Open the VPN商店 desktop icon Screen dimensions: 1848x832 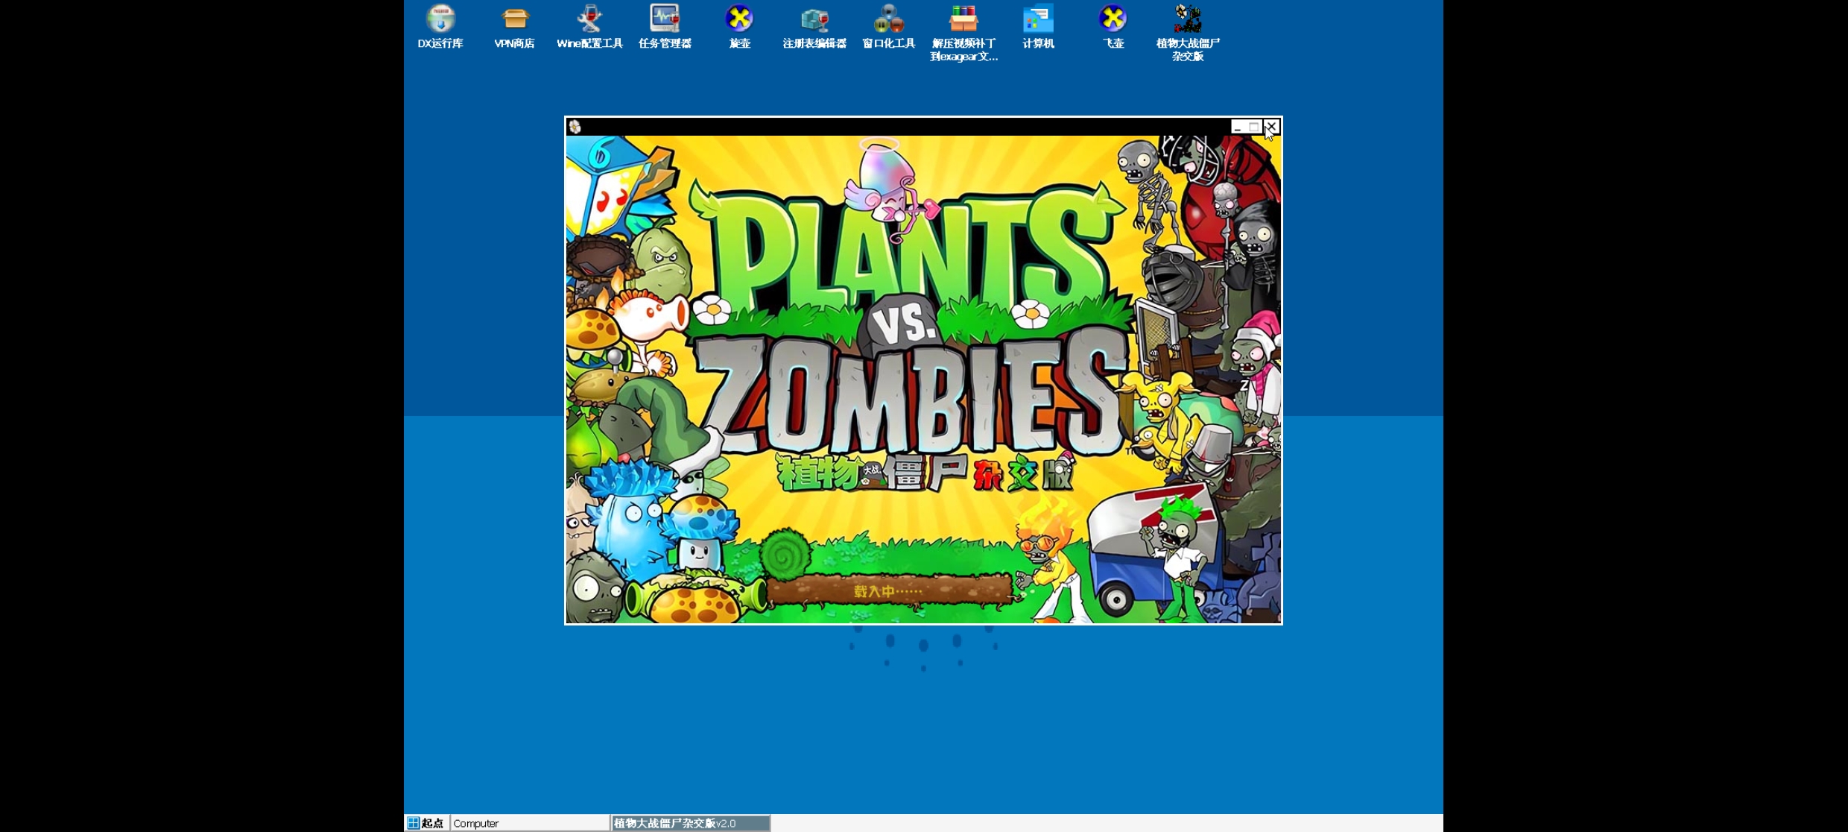coord(515,20)
